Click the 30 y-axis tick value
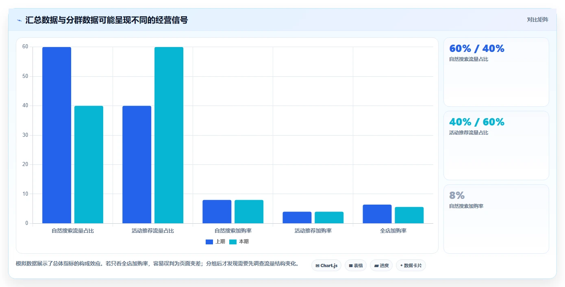The image size is (565, 287). (x=25, y=135)
